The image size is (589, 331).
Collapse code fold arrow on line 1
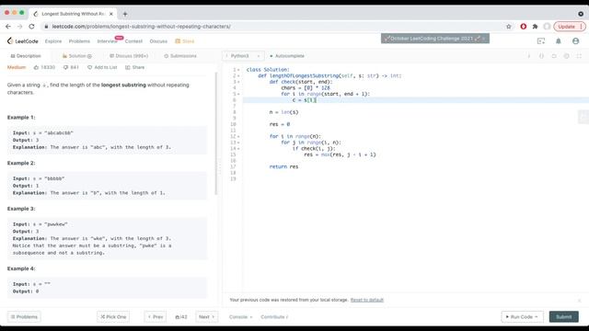(x=238, y=70)
